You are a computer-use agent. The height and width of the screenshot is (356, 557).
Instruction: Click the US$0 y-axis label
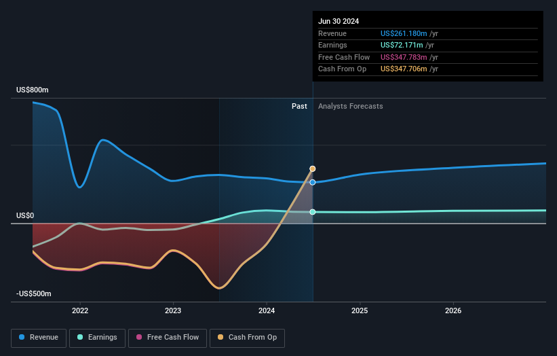point(25,215)
